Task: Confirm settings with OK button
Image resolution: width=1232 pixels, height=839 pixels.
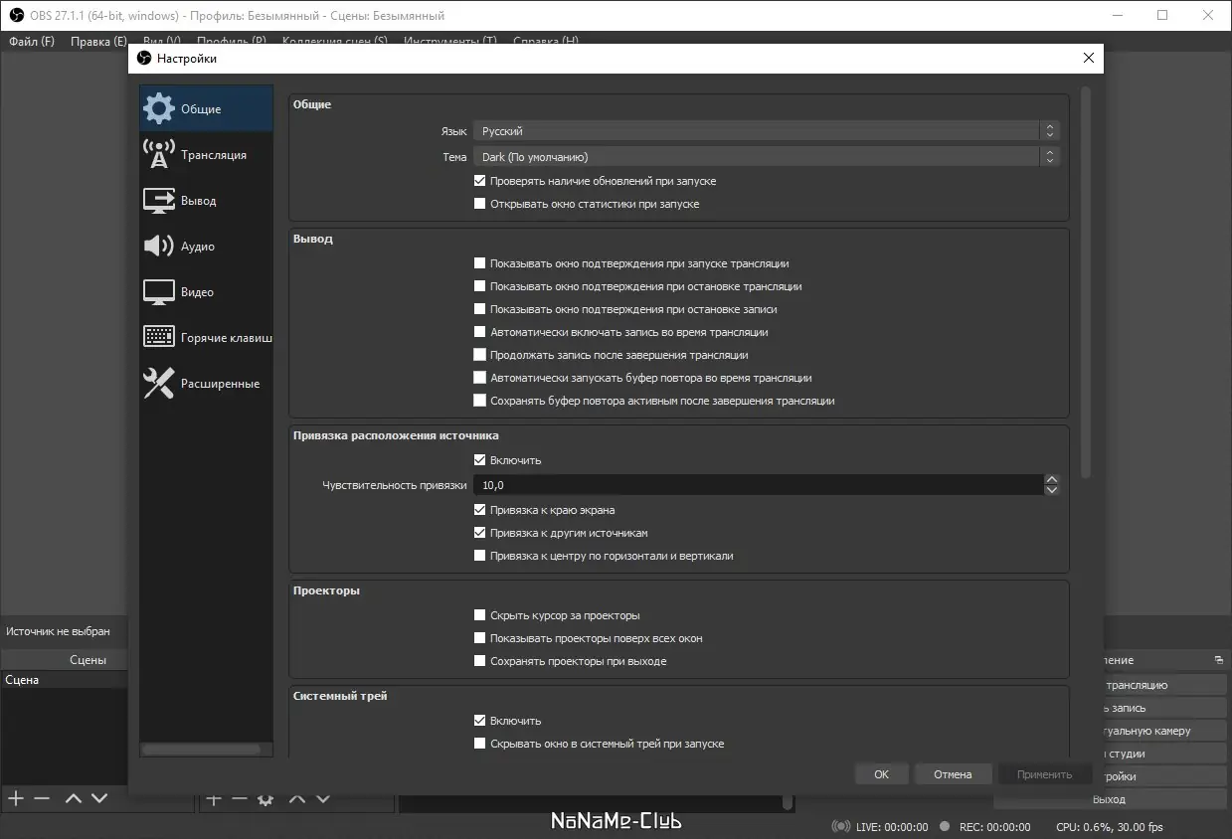Action: (x=881, y=774)
